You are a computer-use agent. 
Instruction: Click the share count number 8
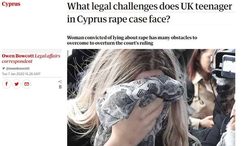pos(60,87)
